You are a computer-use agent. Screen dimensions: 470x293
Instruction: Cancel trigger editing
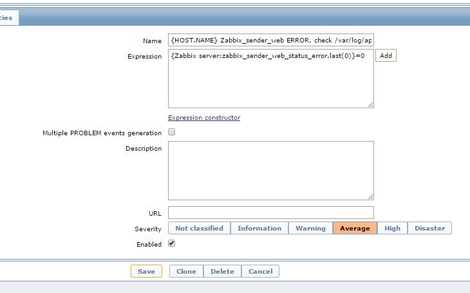click(x=261, y=271)
